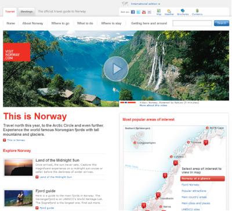Select the Tromsø map marker dot
The width and height of the screenshot is (232, 211).
pyautogui.click(x=188, y=143)
